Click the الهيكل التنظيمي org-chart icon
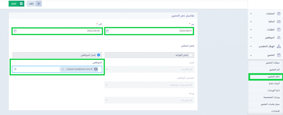The width and height of the screenshot is (283, 115). 279,47
